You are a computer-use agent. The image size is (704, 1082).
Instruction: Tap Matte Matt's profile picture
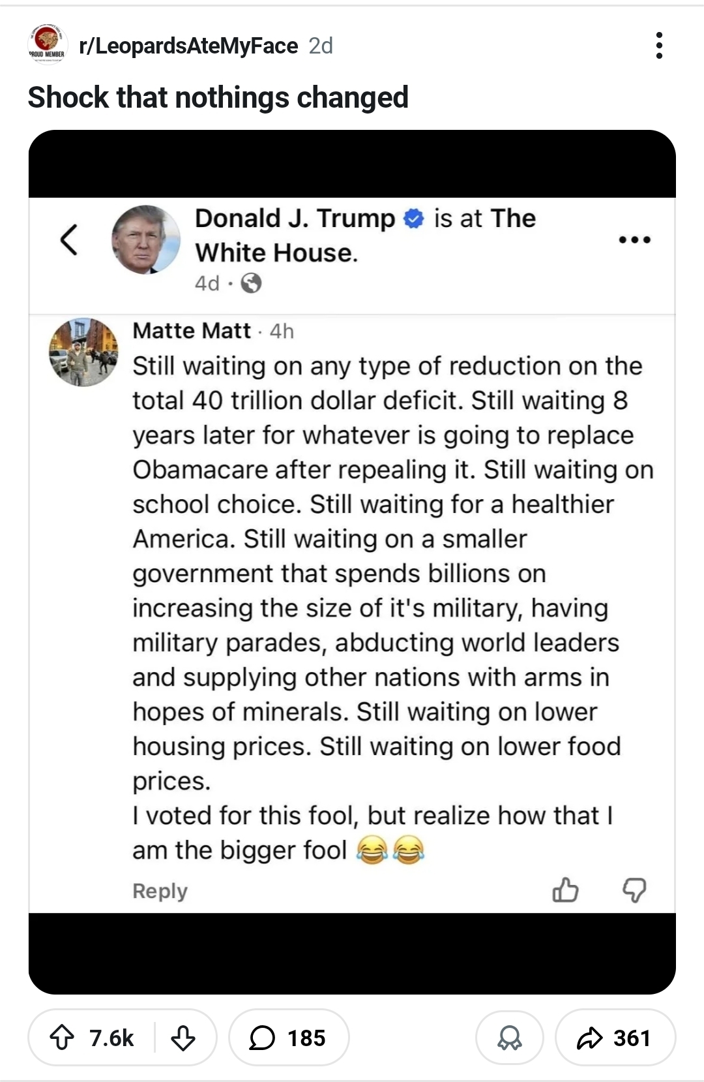click(x=83, y=352)
